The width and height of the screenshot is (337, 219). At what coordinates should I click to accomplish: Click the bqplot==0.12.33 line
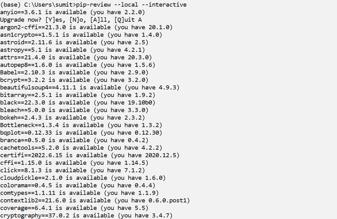(81, 133)
